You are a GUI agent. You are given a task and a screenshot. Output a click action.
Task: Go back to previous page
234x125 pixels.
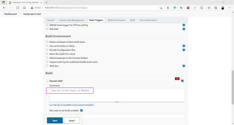pyautogui.click(x=4, y=8)
